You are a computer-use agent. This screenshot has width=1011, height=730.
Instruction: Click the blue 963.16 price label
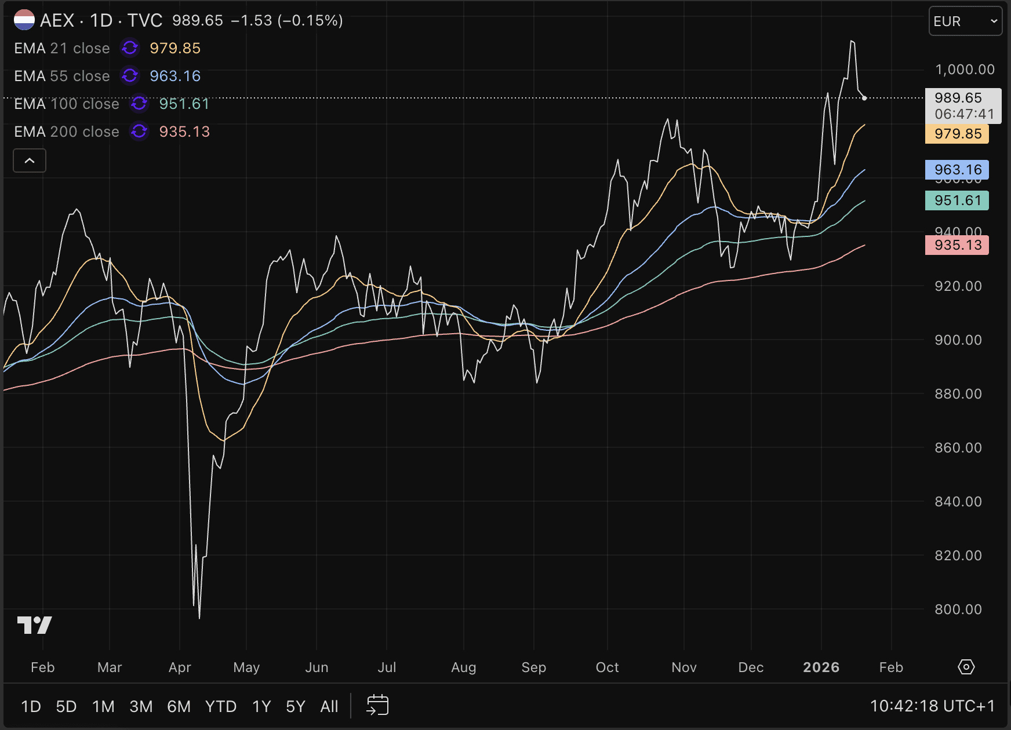(957, 170)
